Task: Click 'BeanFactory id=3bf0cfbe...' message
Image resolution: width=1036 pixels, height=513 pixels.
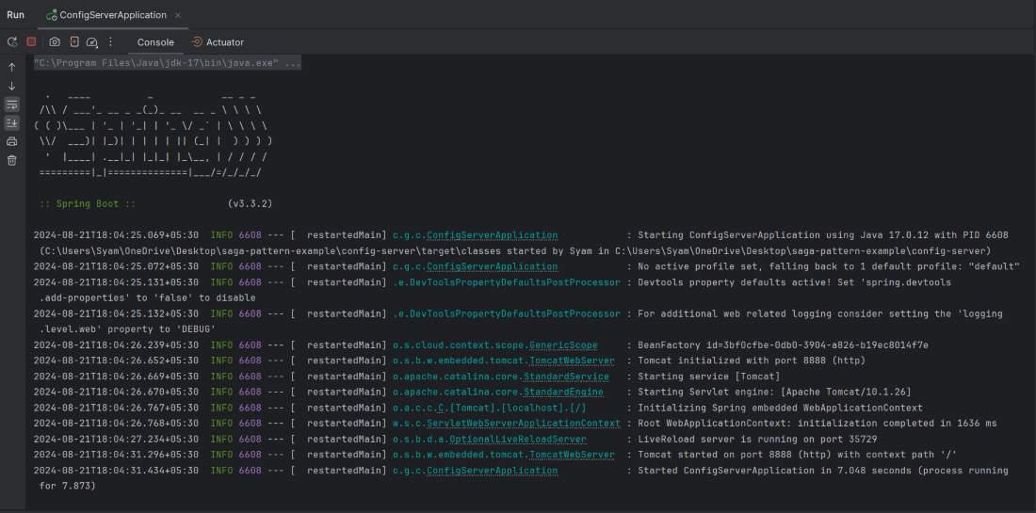Action: (783, 345)
